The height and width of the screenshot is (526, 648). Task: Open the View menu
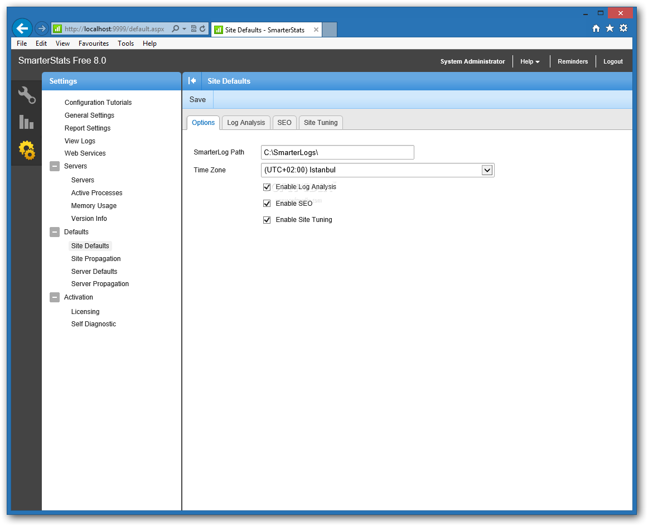(62, 44)
